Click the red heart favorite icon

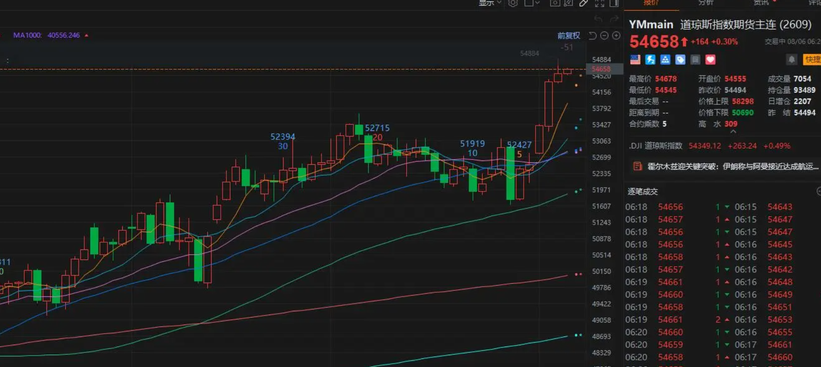pos(710,60)
